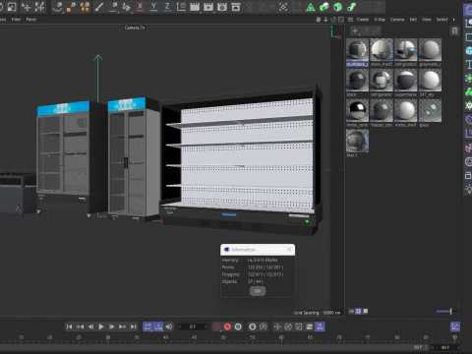Open the Panel menu in viewport
This screenshot has height=354, width=472.
click(31, 20)
